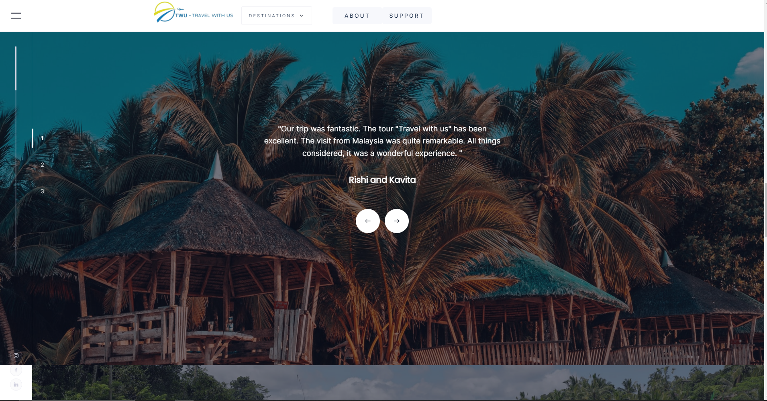
Task: Select slide indicator 1
Action: click(42, 138)
